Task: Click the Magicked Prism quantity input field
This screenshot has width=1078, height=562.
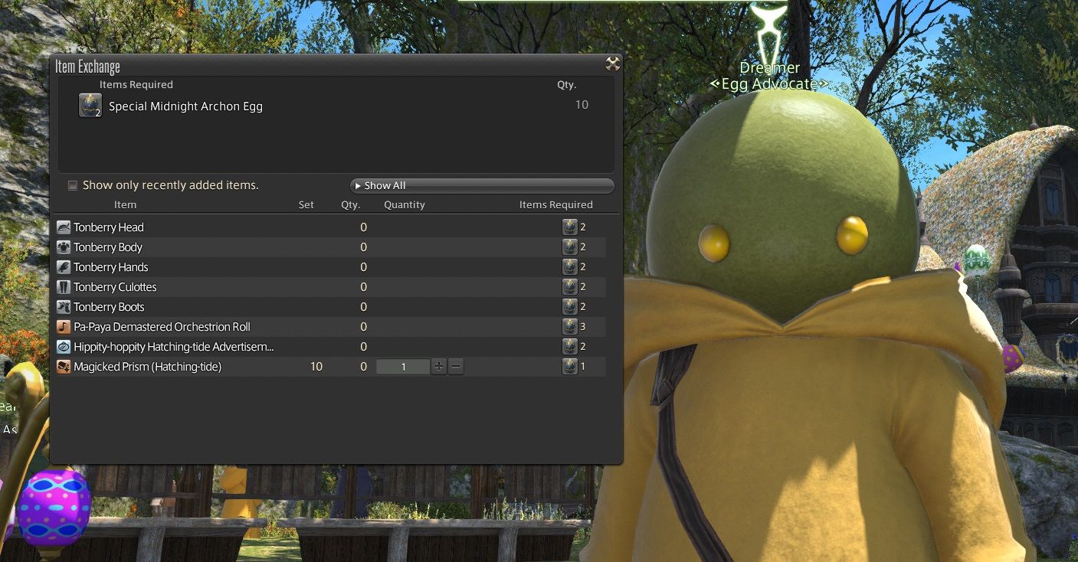Action: (x=403, y=367)
